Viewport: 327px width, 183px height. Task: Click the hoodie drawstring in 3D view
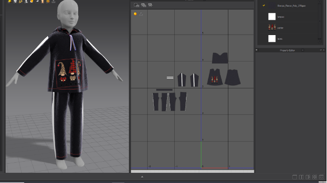[73, 43]
